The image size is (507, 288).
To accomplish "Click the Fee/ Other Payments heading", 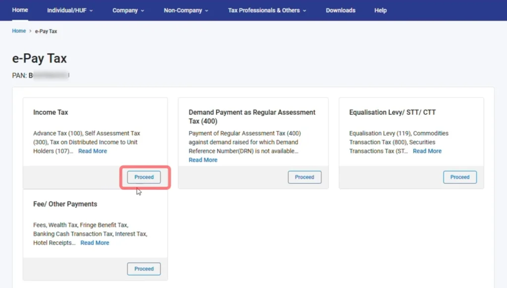I will (x=65, y=204).
